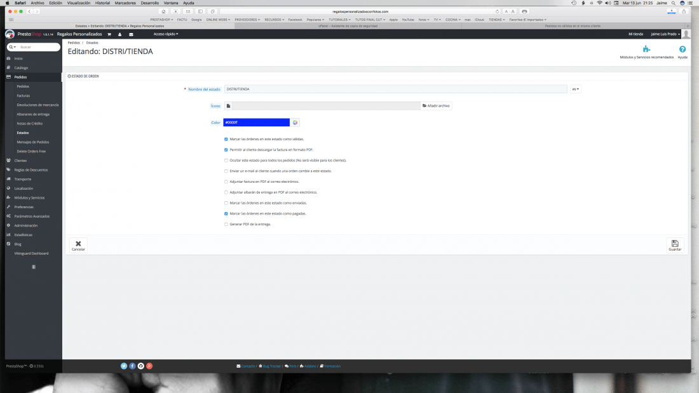Open the envelope messages icon in header
699x393 pixels.
[131, 34]
